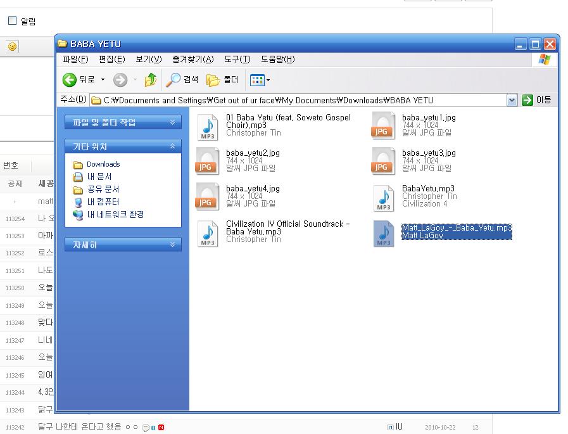This screenshot has height=434, width=568.
Task: Select the baba_yetu2.jpg file icon
Action: coord(207,161)
